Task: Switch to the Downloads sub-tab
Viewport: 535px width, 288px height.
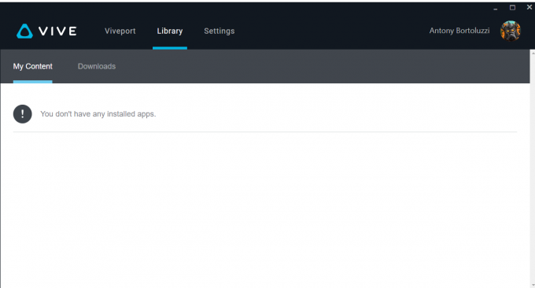Action: tap(97, 66)
